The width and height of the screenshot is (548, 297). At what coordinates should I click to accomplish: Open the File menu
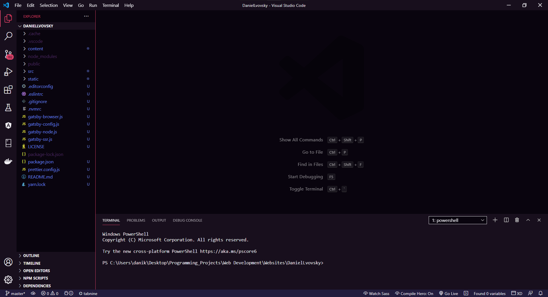point(18,5)
